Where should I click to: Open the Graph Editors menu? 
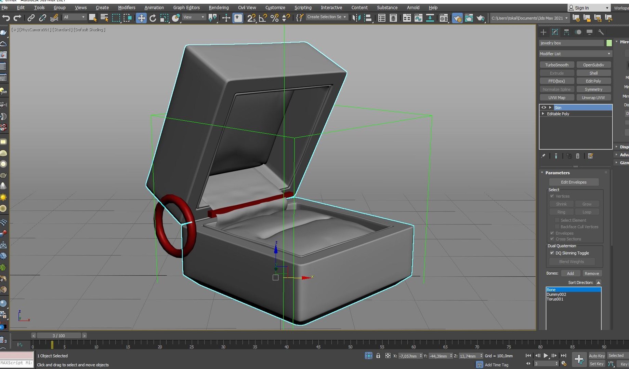click(186, 8)
